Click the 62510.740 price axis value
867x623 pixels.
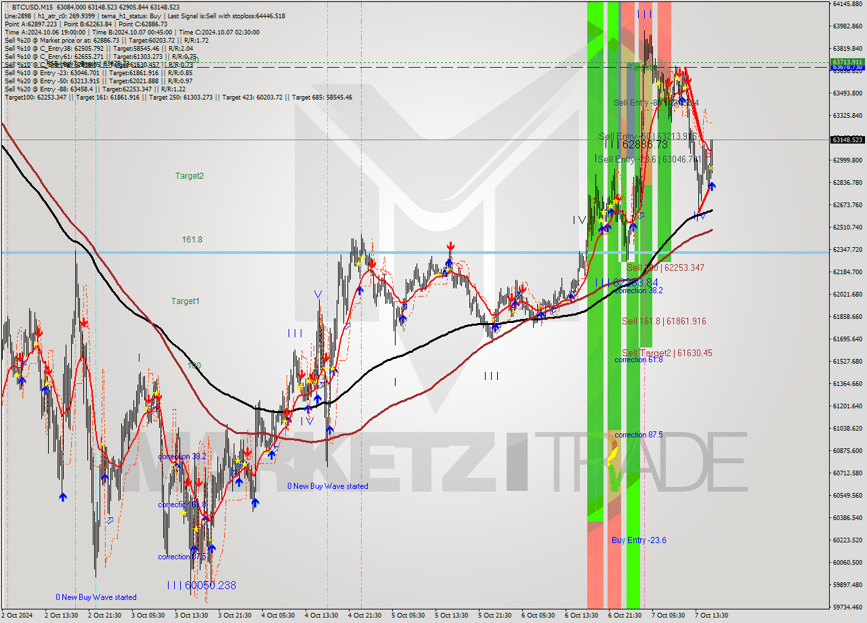click(x=848, y=228)
